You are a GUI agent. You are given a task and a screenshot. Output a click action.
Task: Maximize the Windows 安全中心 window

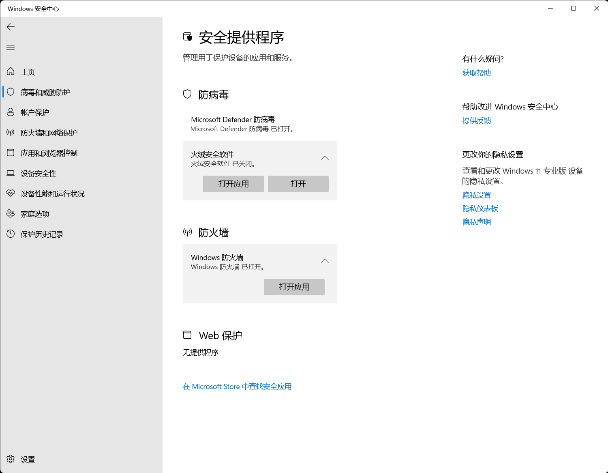pyautogui.click(x=574, y=8)
